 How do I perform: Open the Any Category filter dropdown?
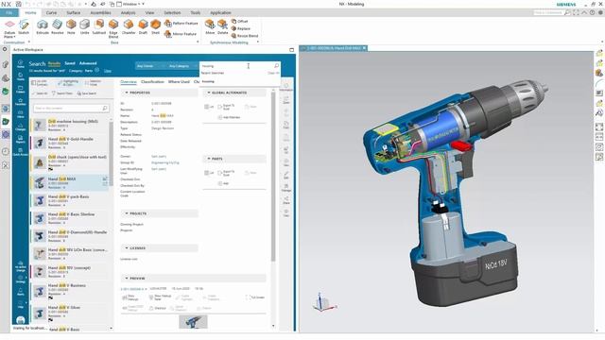point(181,66)
